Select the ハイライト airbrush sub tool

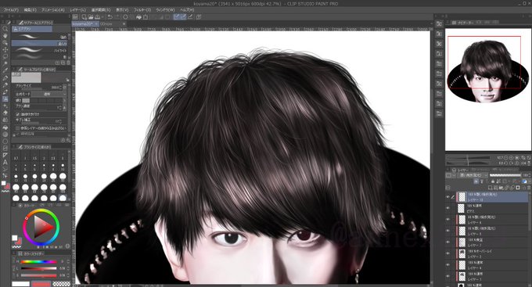coord(40,50)
